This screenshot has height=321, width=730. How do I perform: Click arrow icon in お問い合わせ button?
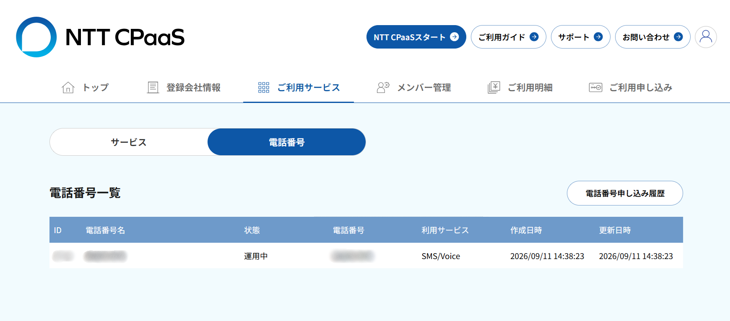click(x=678, y=37)
